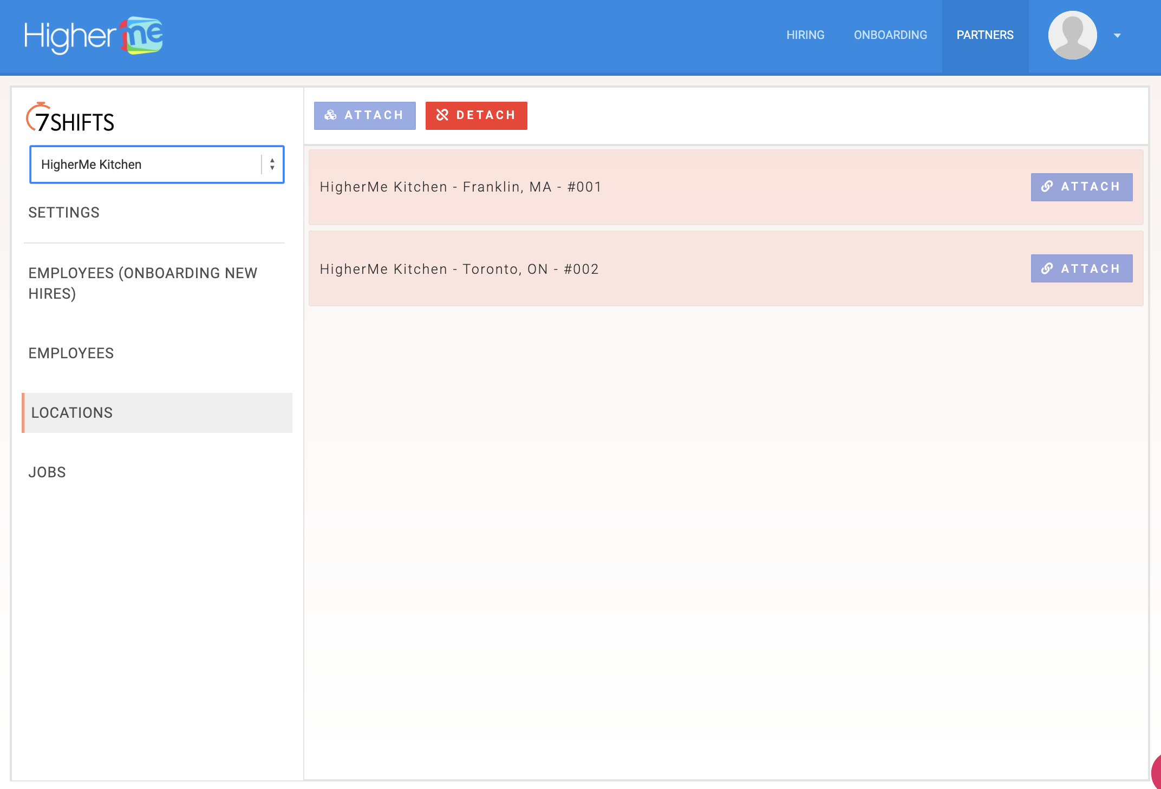Viewport: 1161px width, 789px height.
Task: Select the Jobs sidebar item
Action: click(47, 472)
